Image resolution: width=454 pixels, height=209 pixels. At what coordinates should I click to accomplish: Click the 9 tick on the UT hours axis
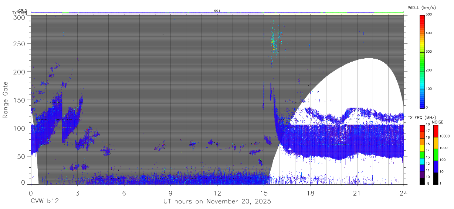pyautogui.click(x=170, y=193)
